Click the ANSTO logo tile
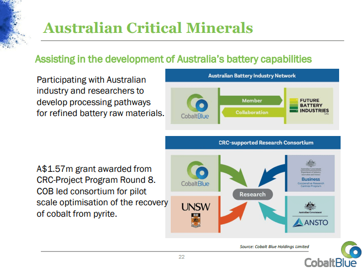Image resolution: width=364 pixels, height=271 pixels. [x=310, y=214]
